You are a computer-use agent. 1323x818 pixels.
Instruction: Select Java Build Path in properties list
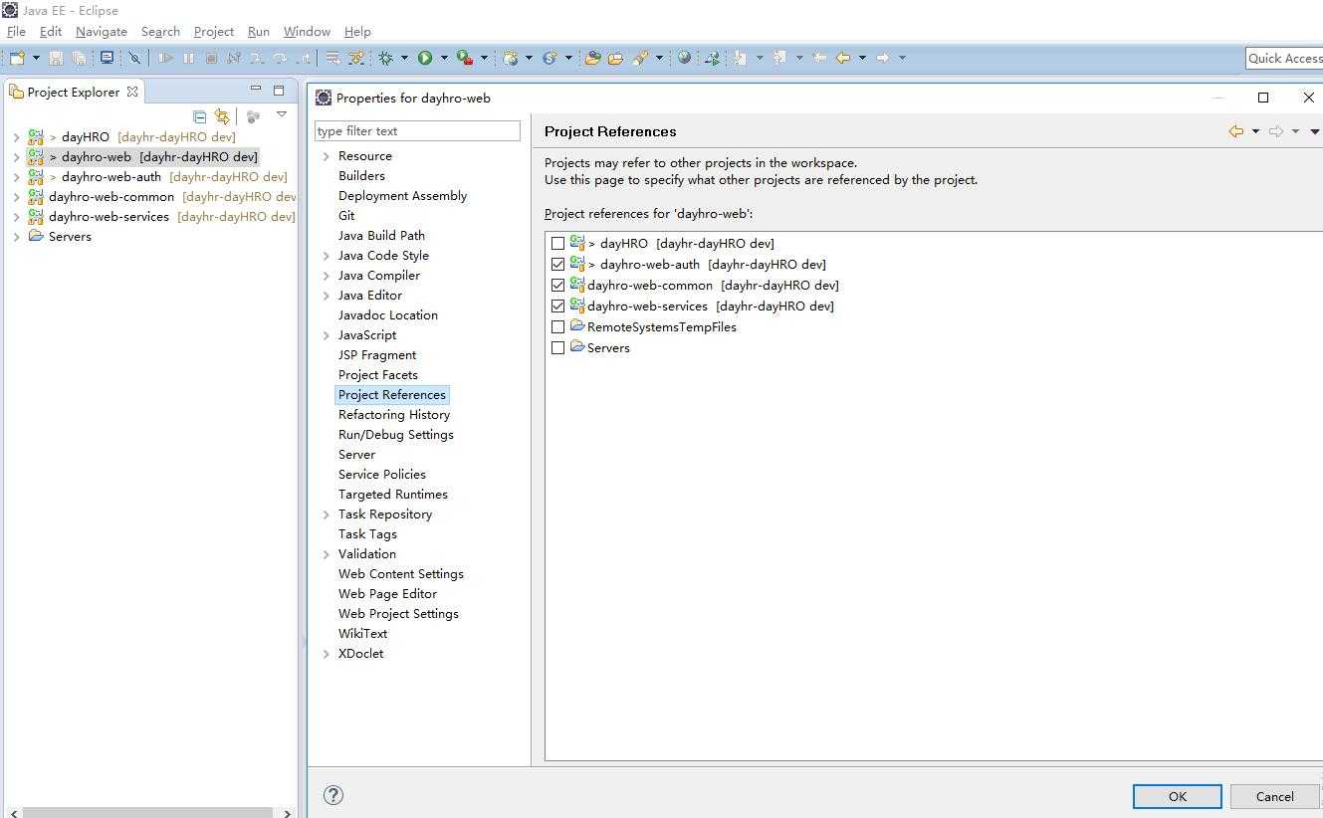coord(381,236)
